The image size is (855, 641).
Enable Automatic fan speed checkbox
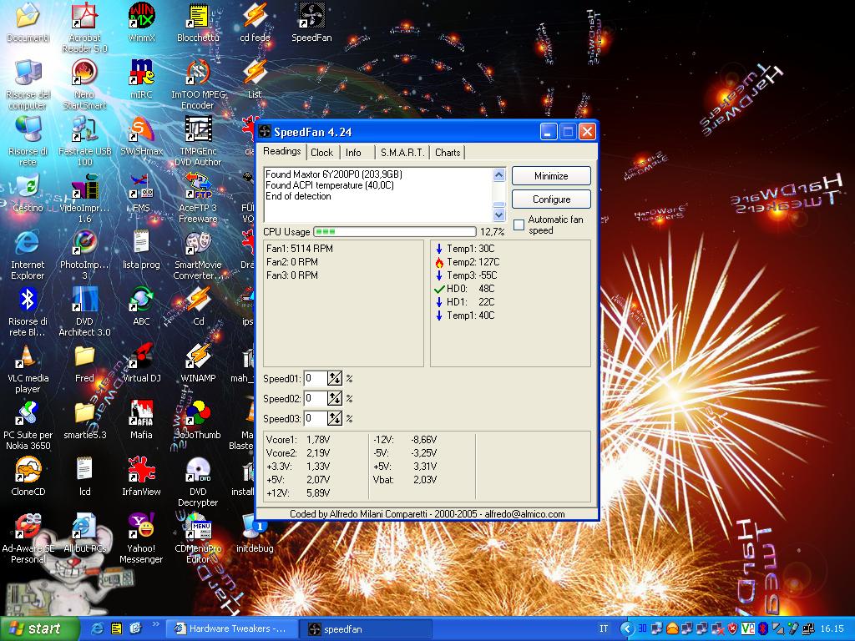519,225
